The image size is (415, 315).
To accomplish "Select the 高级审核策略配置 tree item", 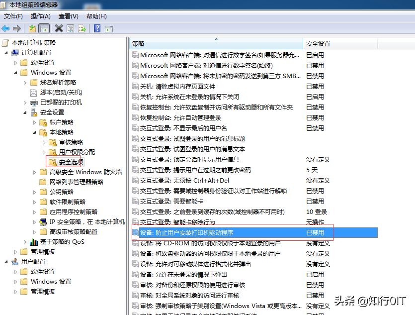I will pyautogui.click(x=74, y=232).
